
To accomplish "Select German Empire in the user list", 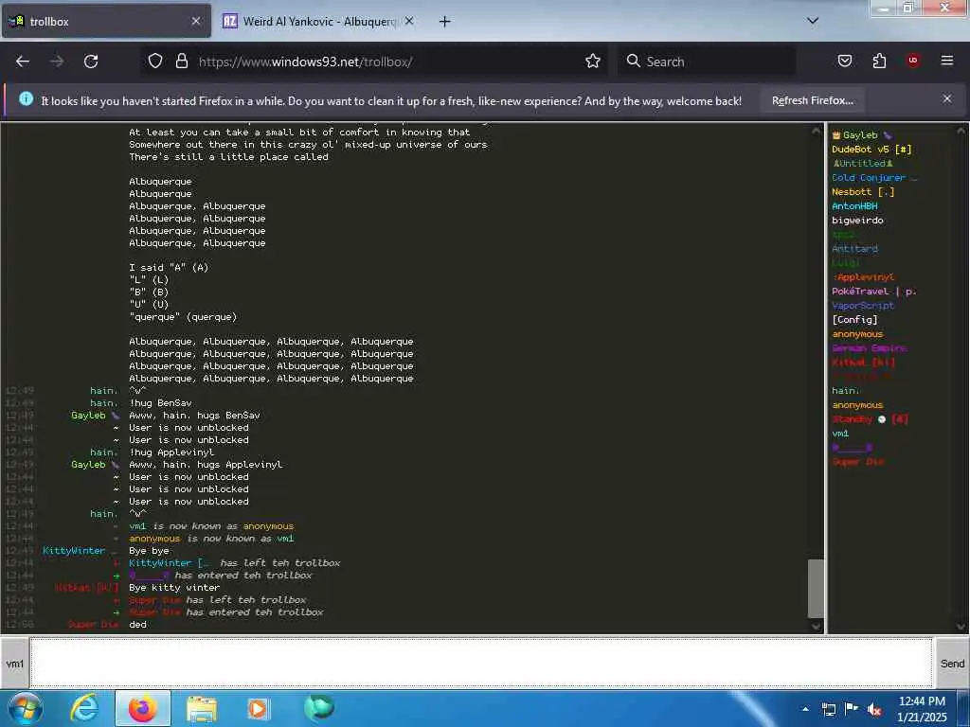I will click(870, 348).
